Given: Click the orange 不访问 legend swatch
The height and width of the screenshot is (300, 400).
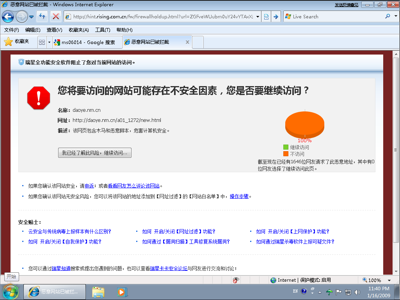Looking at the screenshot, I should (286, 154).
